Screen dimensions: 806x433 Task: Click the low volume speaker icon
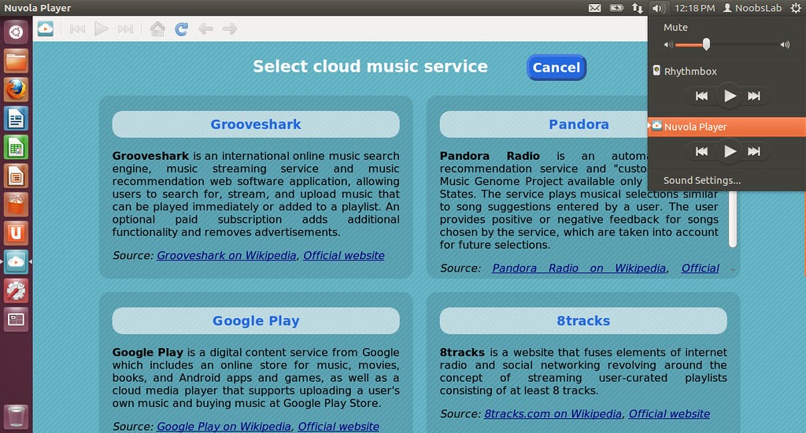667,45
